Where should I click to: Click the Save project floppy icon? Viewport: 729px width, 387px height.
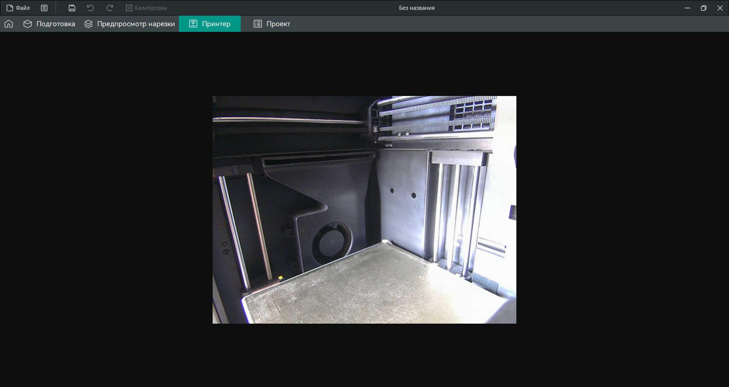click(x=72, y=8)
